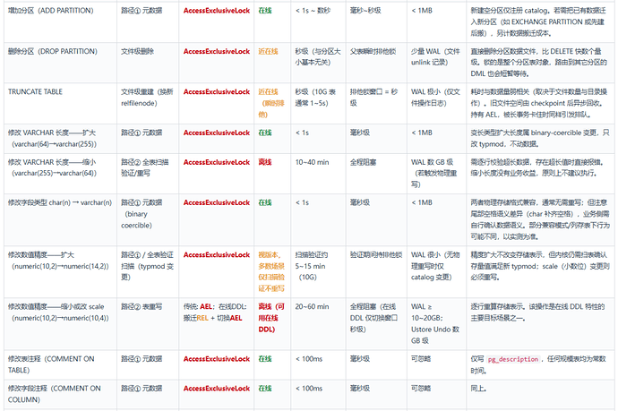Click '近在线 (瞬时排他)' in the TRUNCATE row
618x411 pixels.
pos(272,103)
